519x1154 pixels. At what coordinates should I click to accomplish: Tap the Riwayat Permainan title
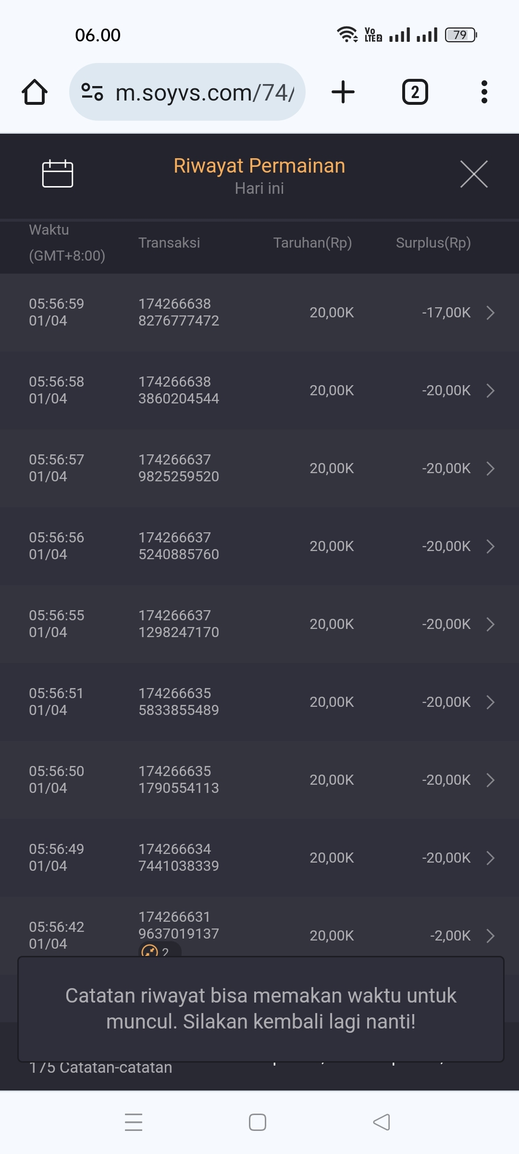(x=259, y=166)
